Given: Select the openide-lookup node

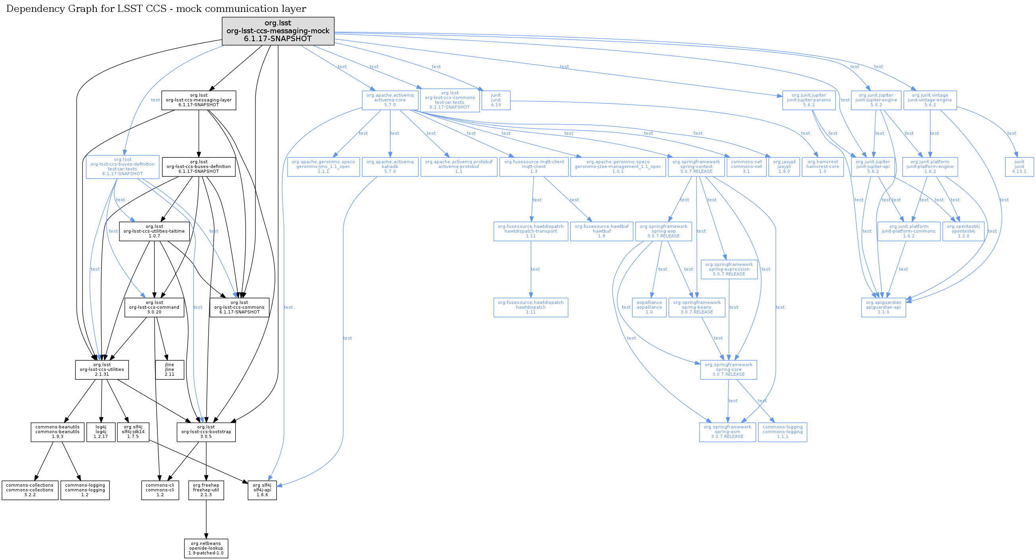Looking at the screenshot, I should (206, 549).
